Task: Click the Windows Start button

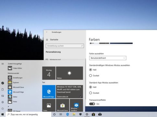Action: (x=3, y=114)
